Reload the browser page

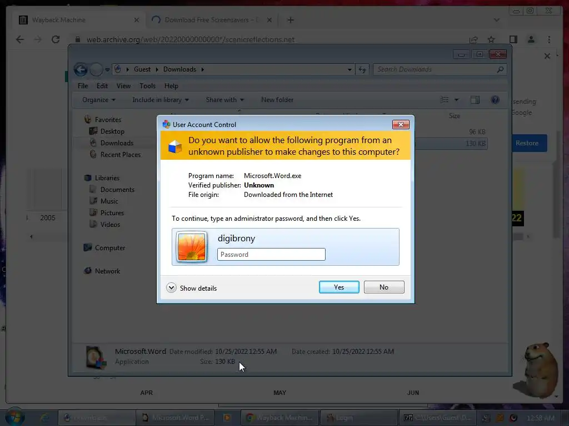56,39
